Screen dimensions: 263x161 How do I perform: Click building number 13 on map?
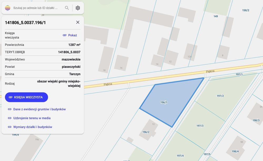153,124
